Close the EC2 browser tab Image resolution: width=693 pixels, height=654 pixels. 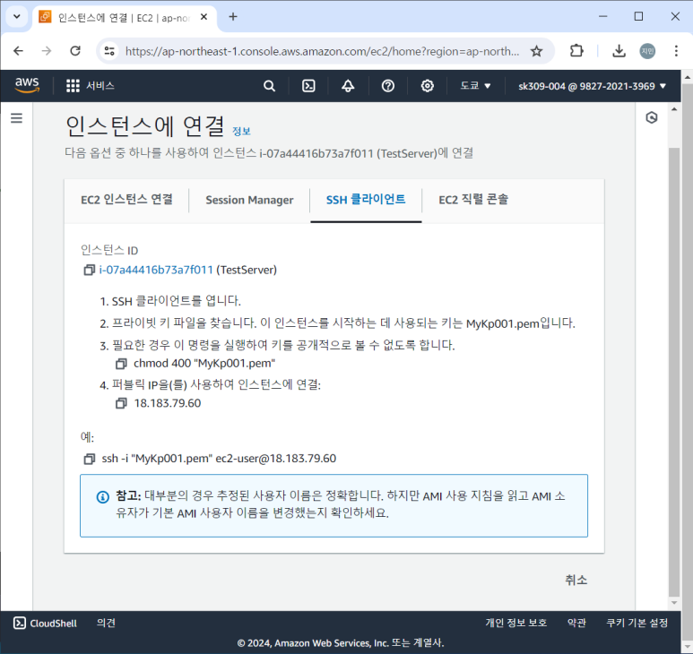[x=204, y=17]
